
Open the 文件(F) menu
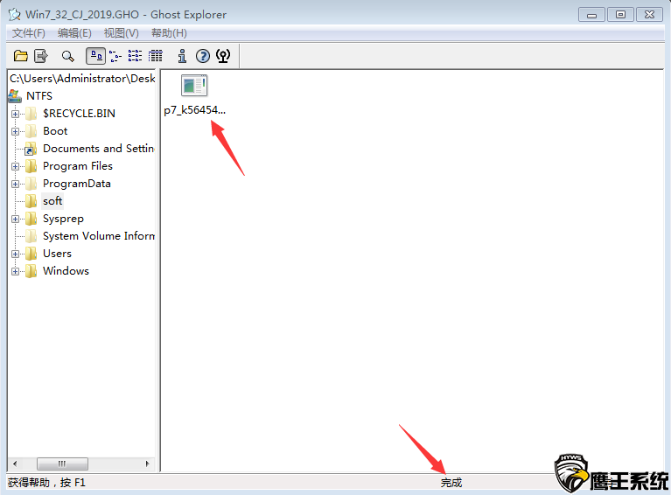coord(29,33)
